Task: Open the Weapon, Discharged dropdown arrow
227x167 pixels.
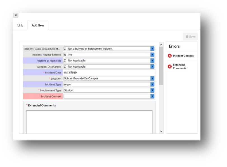Action: [x=152, y=67]
